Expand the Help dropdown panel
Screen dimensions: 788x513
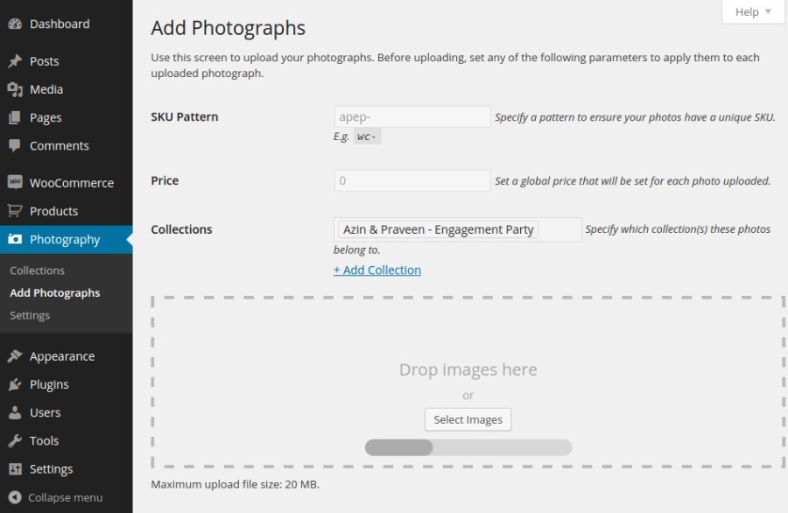[751, 11]
